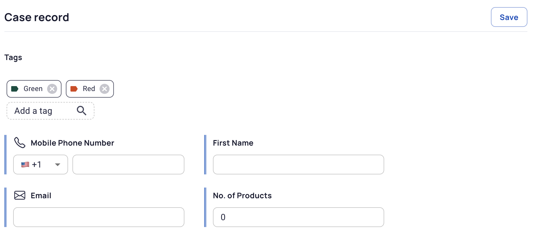
Task: Select the +1 country code box
Action: pos(41,165)
